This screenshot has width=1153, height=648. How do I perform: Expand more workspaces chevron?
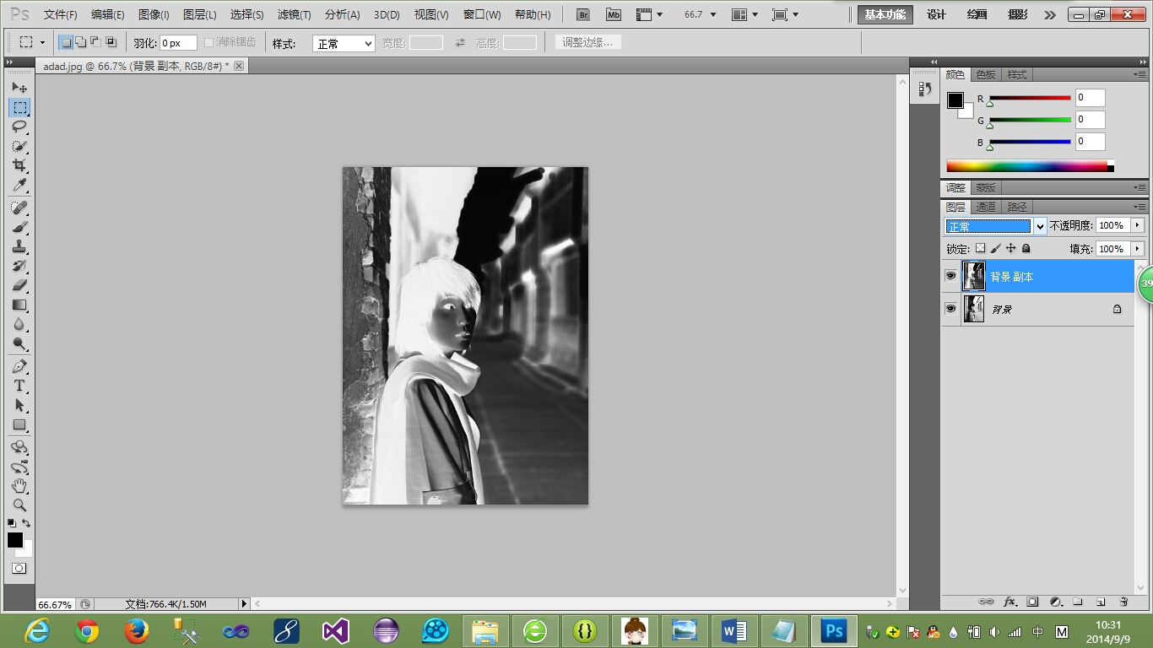[1049, 14]
